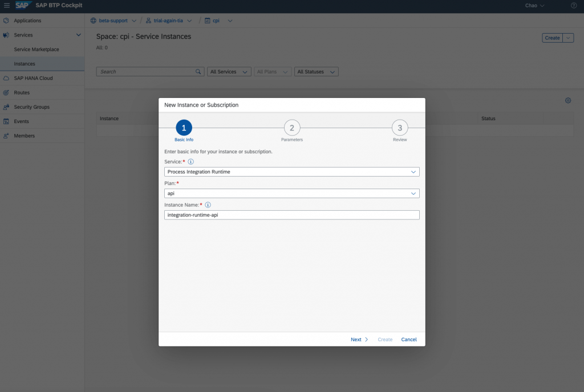The width and height of the screenshot is (584, 392).
Task: Show info for the Instance Name field
Action: pyautogui.click(x=208, y=205)
